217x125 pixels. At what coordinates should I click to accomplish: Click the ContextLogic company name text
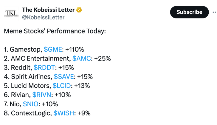point(30,113)
